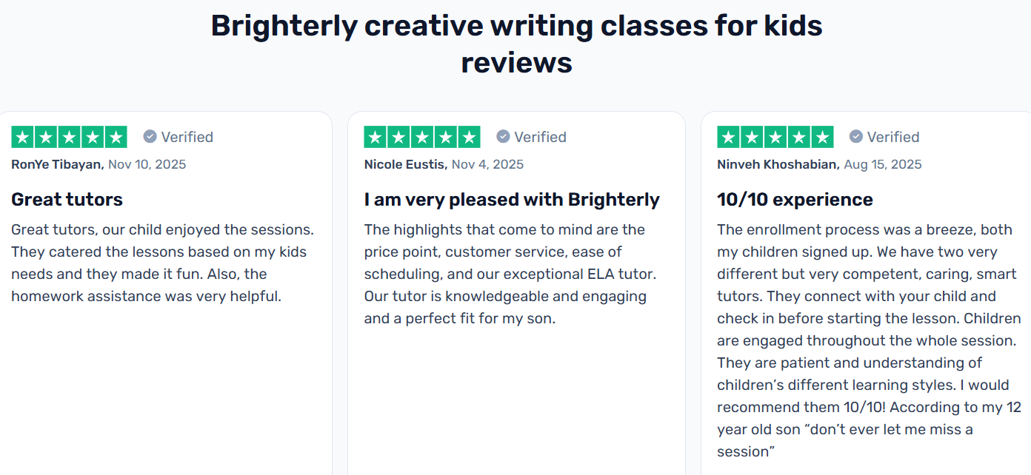Click the Nov 10, 2025 review date
The height and width of the screenshot is (475, 1031).
147,164
